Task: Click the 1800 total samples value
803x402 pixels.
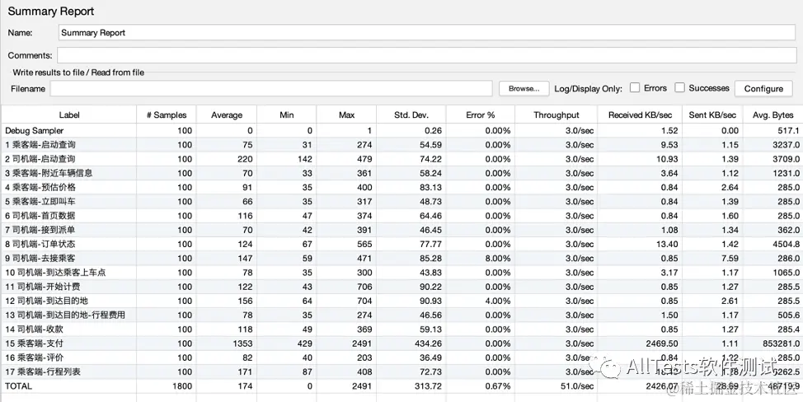Action: point(183,386)
